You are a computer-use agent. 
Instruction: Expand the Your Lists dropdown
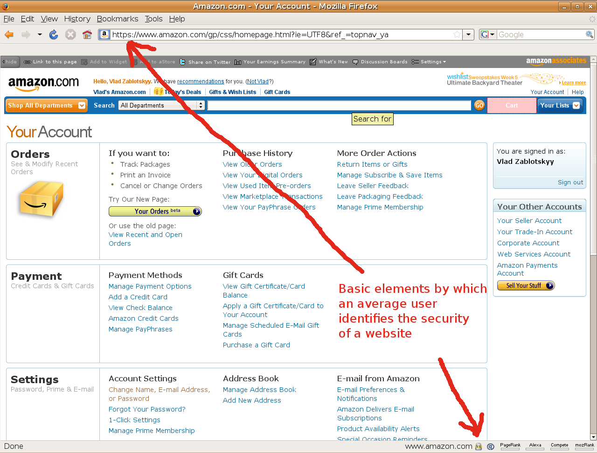tap(560, 106)
